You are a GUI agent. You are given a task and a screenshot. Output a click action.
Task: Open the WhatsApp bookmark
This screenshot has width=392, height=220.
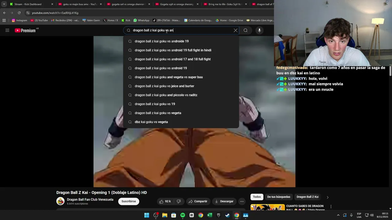point(141,20)
